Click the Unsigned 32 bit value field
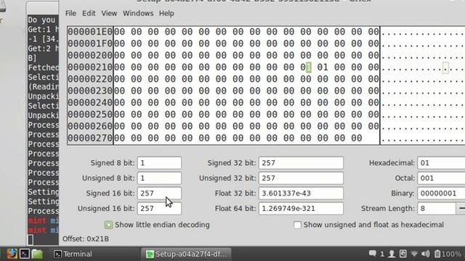Screen dimensions: 465x261 301,178
